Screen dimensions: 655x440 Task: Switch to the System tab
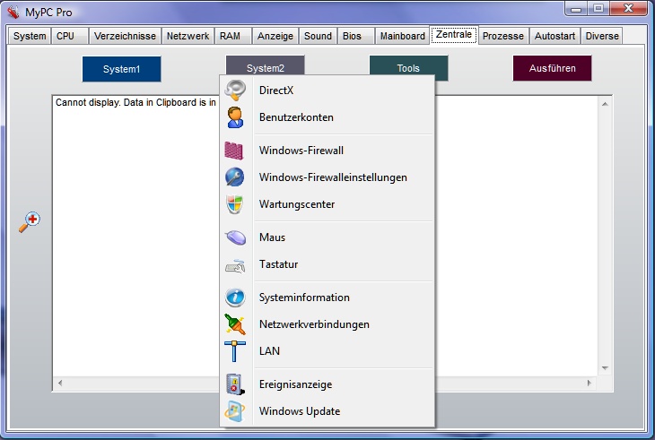[30, 36]
